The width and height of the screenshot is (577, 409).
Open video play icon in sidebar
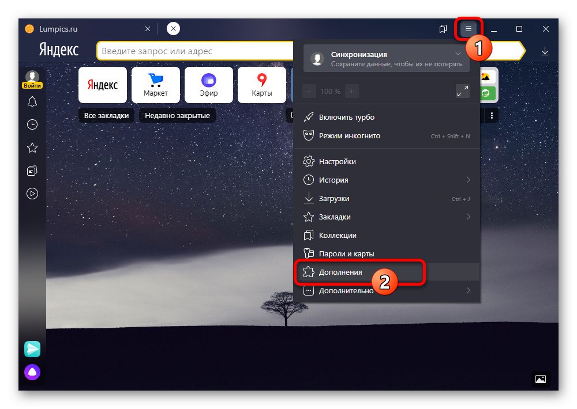[x=32, y=194]
